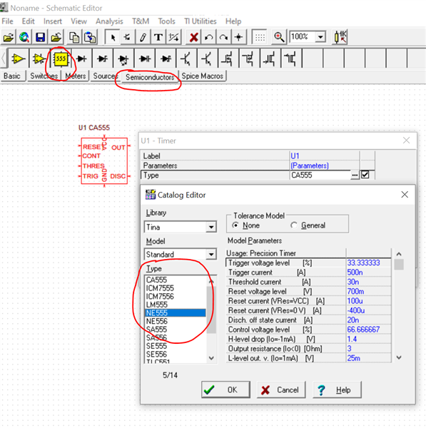Select the None tolerance model radio
Screen dimensions: 426x428
tap(235, 225)
